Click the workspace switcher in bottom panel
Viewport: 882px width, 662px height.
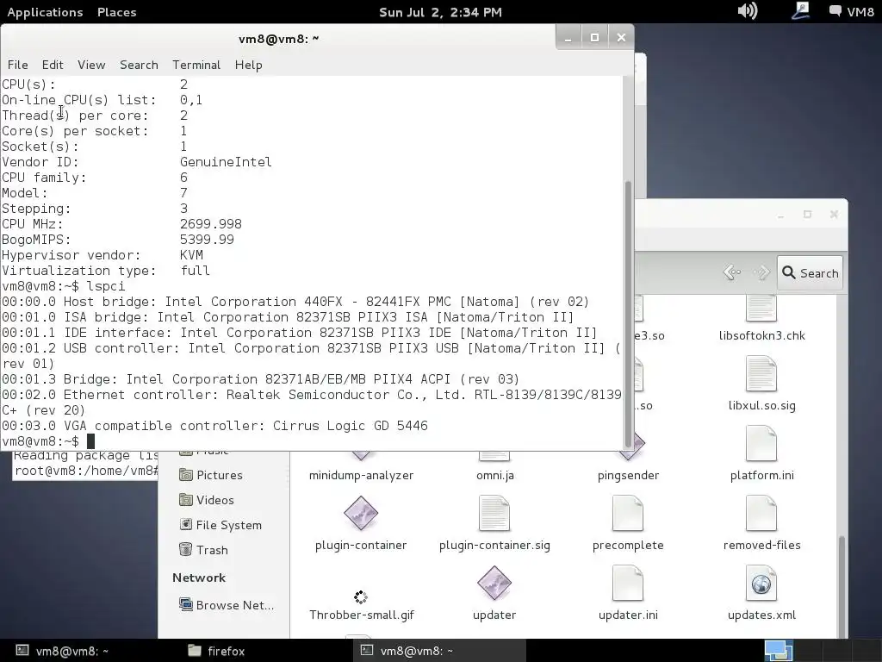click(x=779, y=652)
